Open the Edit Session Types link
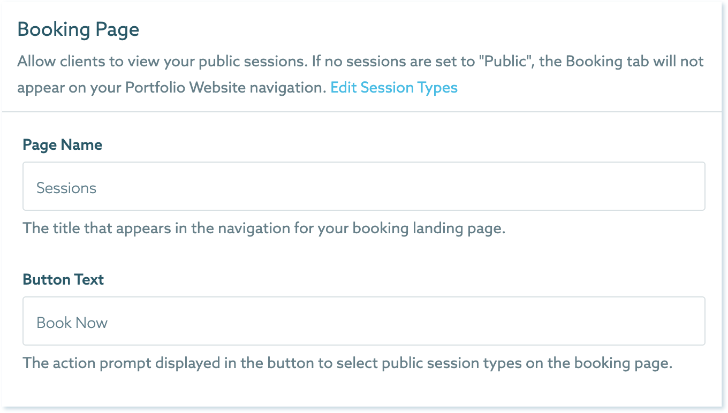This screenshot has height=413, width=728. [394, 88]
